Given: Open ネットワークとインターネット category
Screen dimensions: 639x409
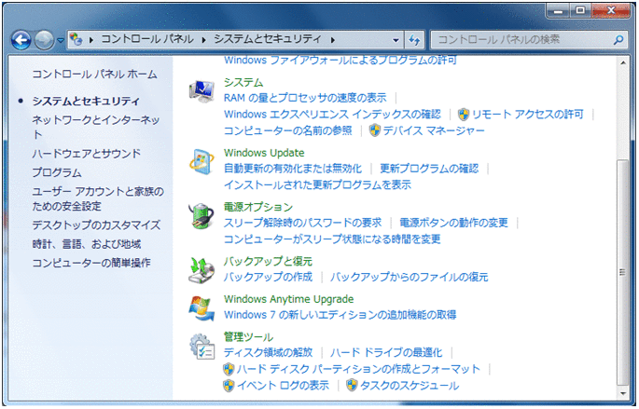Looking at the screenshot, I should (x=96, y=127).
